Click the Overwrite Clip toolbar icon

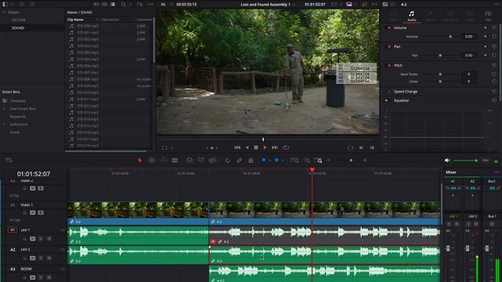[x=201, y=160]
